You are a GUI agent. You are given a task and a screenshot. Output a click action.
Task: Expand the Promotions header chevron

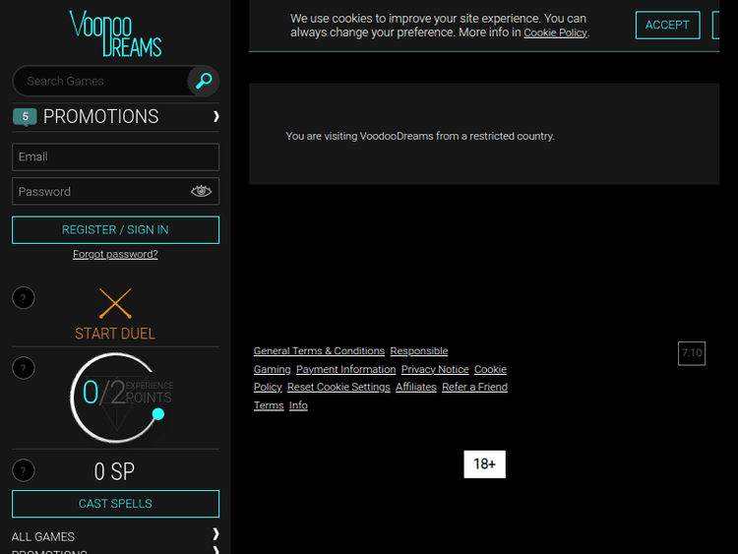[215, 116]
